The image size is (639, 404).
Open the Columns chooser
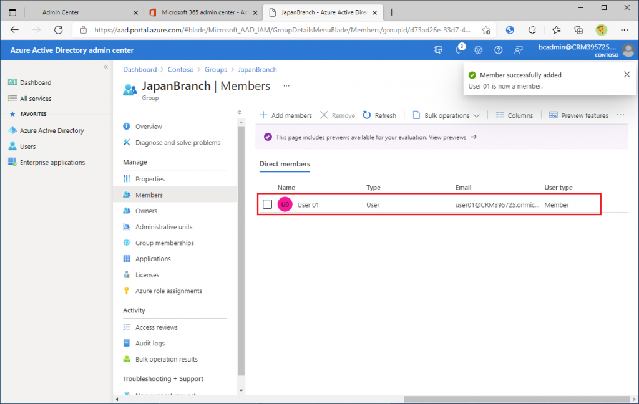click(514, 115)
